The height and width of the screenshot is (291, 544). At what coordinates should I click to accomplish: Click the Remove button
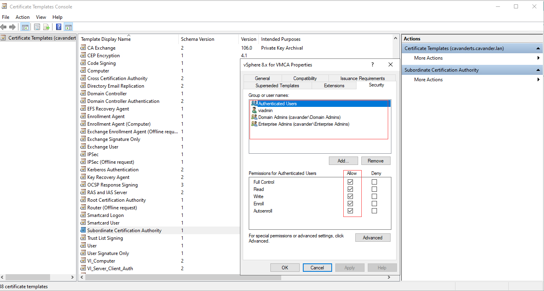(376, 161)
